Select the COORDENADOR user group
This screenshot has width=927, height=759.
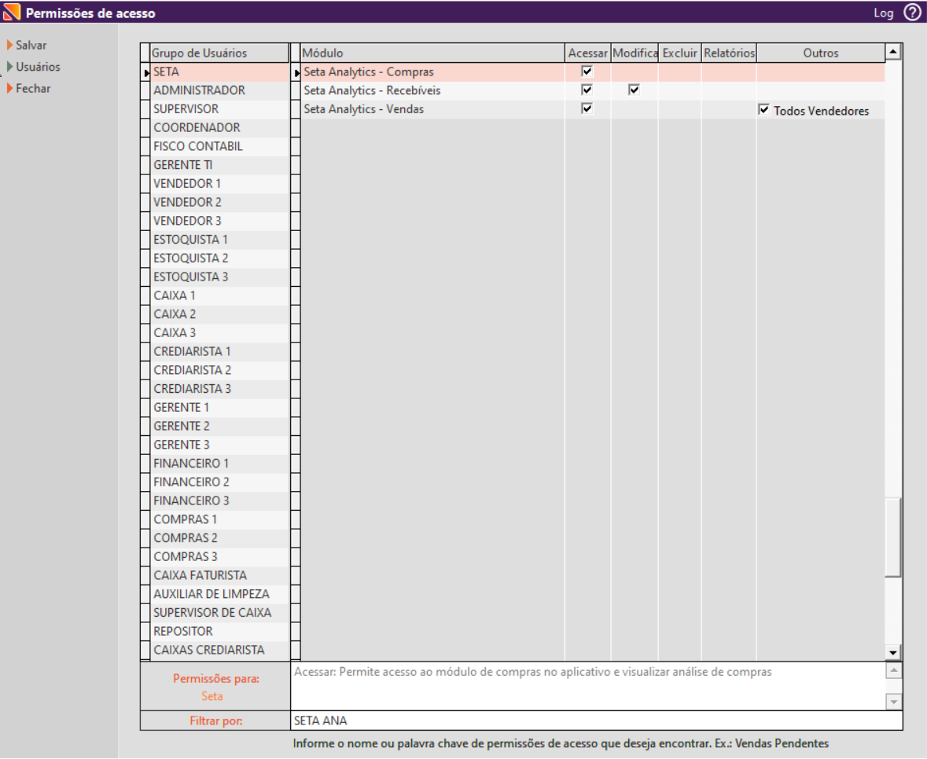[219, 127]
